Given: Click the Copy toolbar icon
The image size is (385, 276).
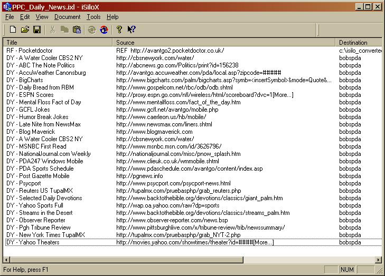Looking at the screenshot, I should [64, 29].
